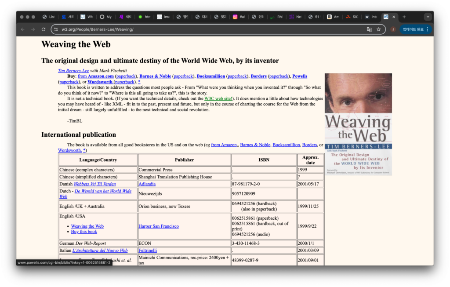
Task: Click the Weaving the Web book cover
Action: point(358,124)
